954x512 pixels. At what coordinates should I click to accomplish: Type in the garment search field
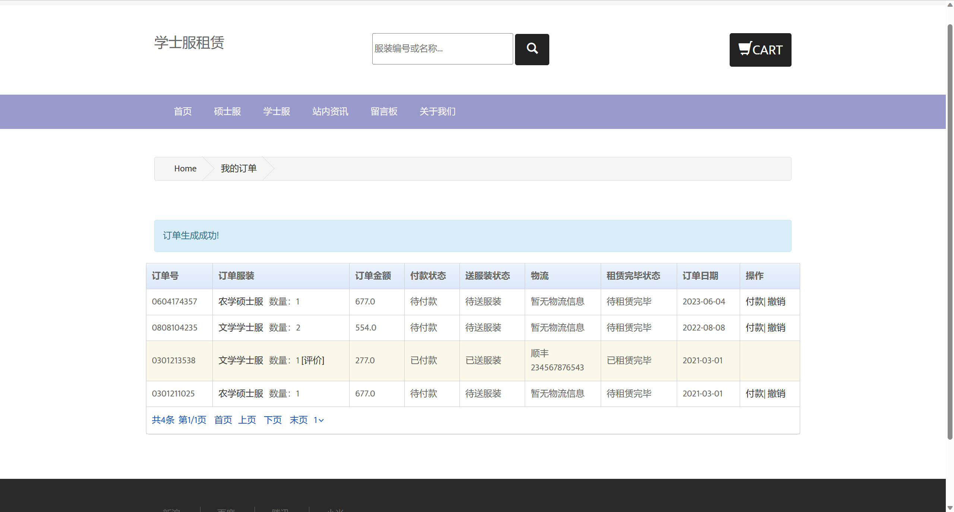tap(442, 49)
